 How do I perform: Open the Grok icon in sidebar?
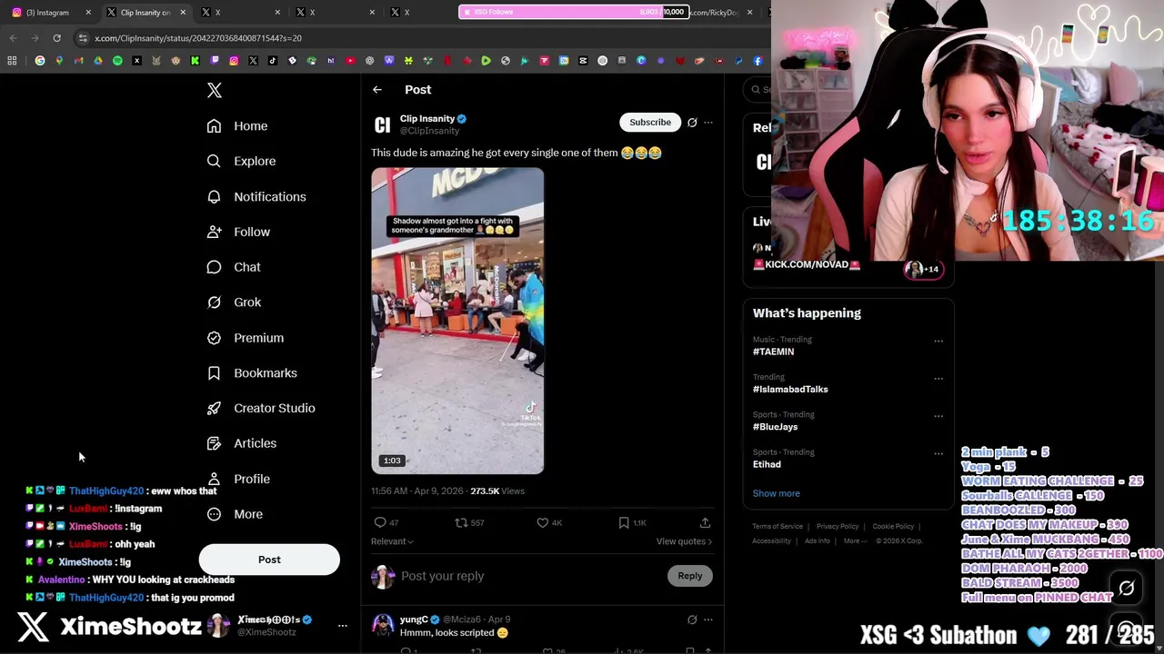click(214, 302)
